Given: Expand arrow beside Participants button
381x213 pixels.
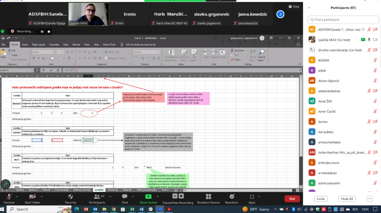Looking at the screenshot, I should [x=110, y=197].
